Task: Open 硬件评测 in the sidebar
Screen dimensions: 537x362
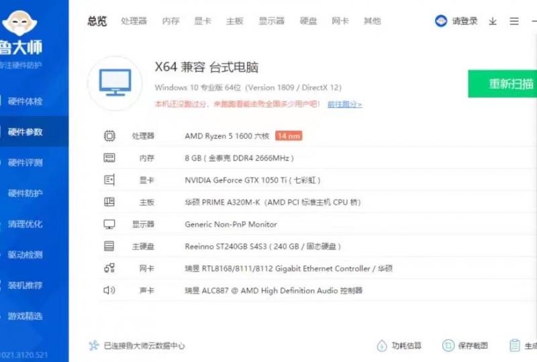Action: coord(26,162)
